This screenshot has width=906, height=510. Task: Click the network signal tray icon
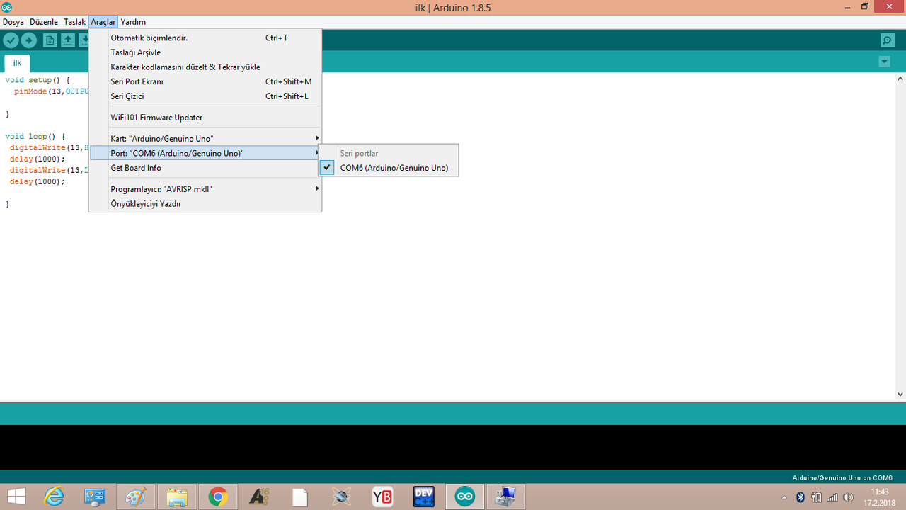[832, 497]
